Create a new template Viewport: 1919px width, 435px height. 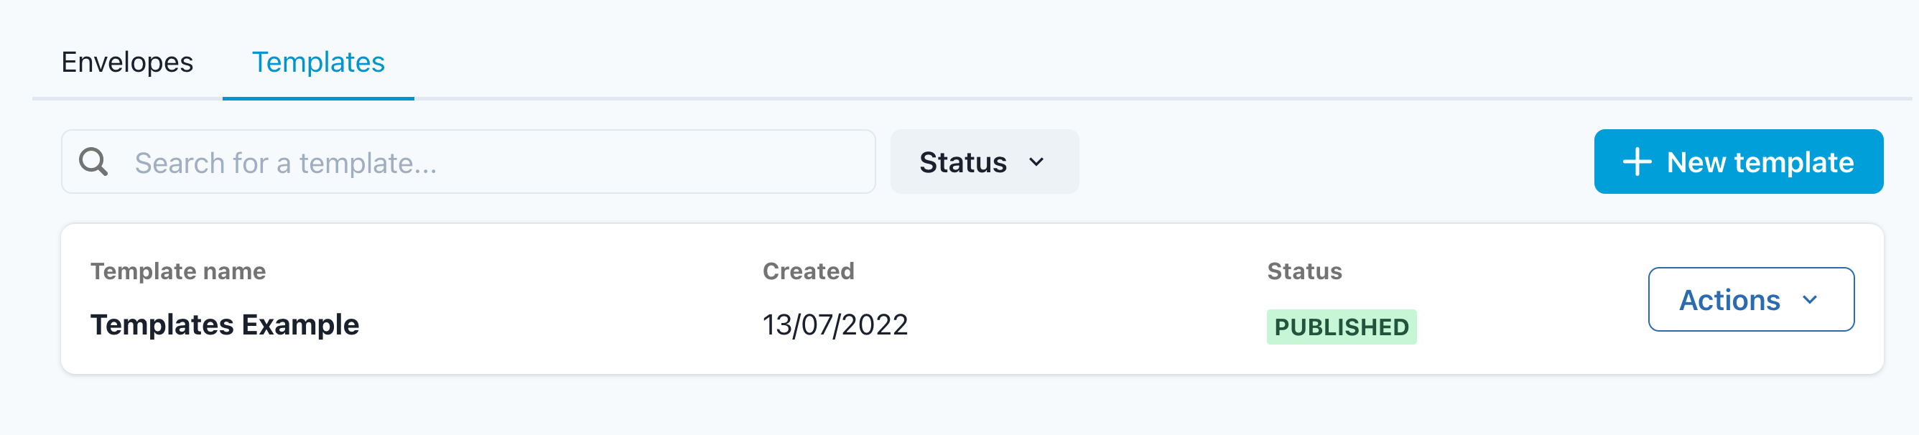(1738, 162)
